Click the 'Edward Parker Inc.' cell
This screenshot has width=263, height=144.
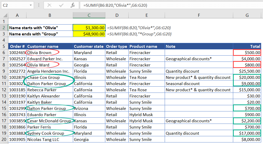pos(50,59)
